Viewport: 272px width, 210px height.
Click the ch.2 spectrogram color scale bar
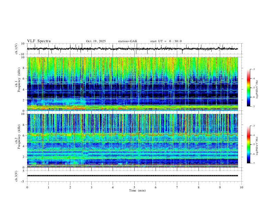click(x=248, y=144)
